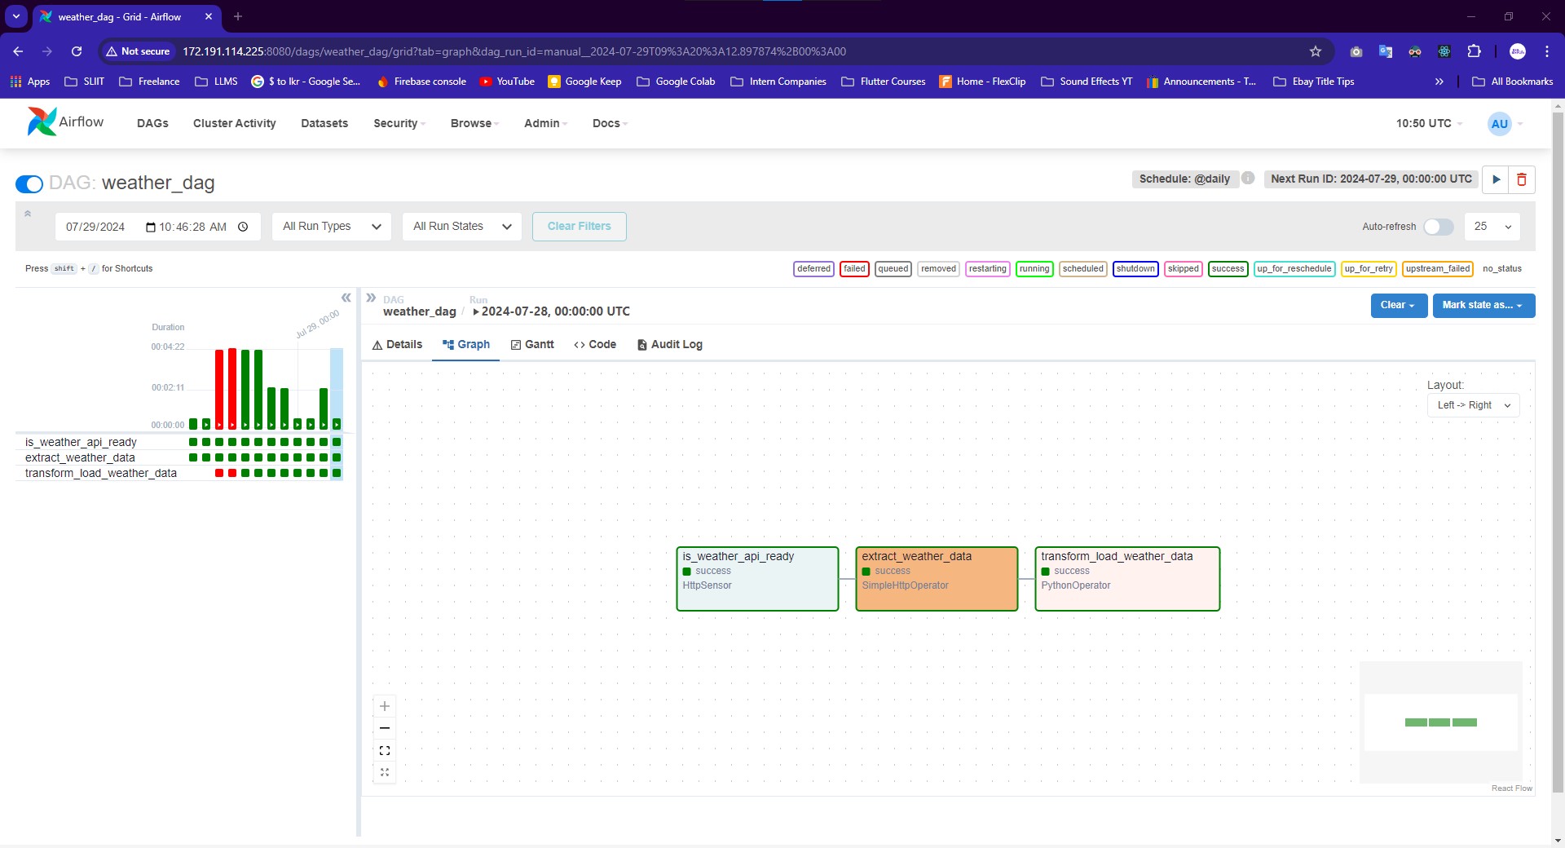Filter by failed state tag

coord(854,268)
